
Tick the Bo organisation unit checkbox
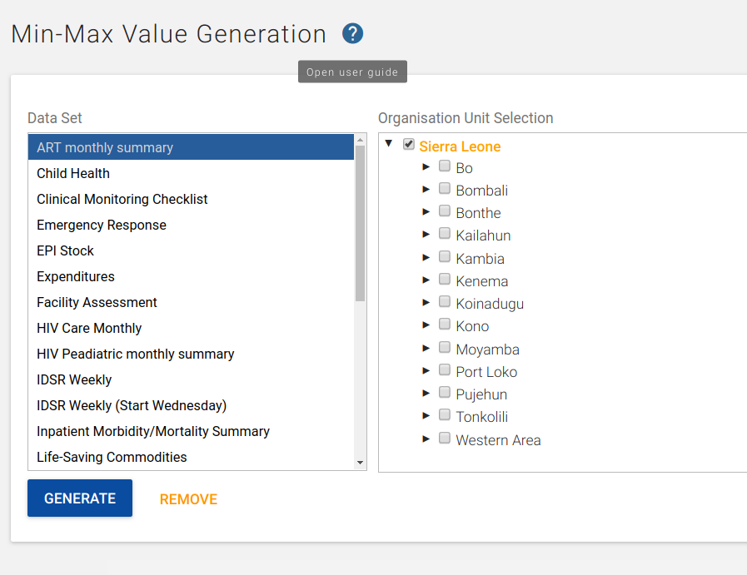445,166
